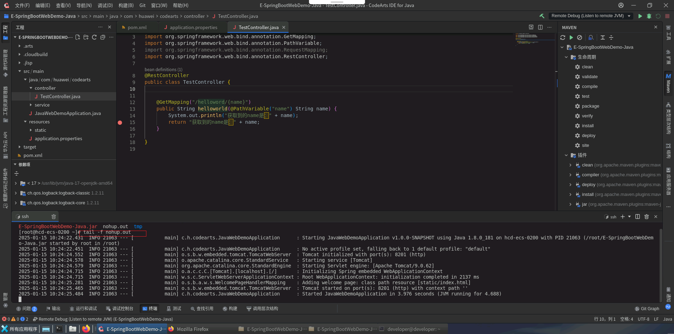Reload Maven projects in Maven panel
674x334 pixels.
pyautogui.click(x=563, y=38)
